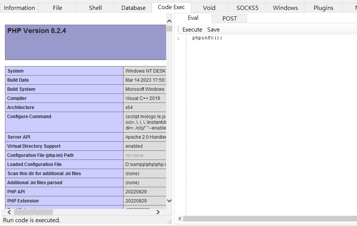
Task: Click the toolbar grip handle beside Execute
Action: click(178, 30)
